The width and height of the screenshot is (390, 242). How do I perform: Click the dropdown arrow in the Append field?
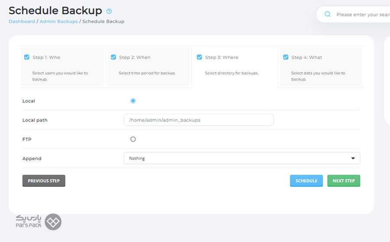(x=353, y=158)
